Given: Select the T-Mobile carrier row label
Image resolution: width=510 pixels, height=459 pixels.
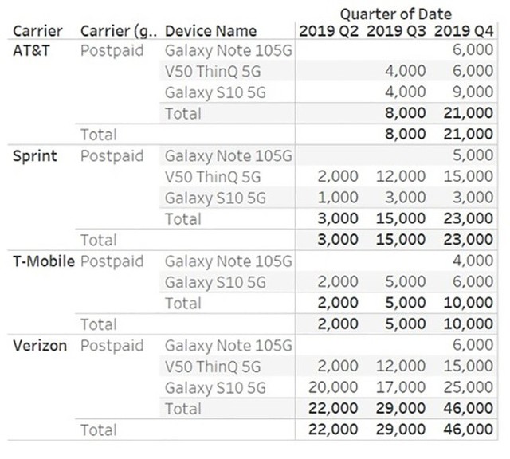Looking at the screenshot, I should 44,261.
